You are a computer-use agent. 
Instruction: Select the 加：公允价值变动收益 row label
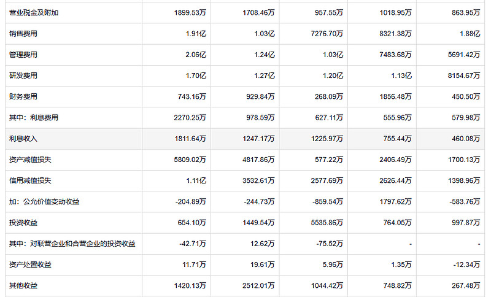click(x=44, y=201)
